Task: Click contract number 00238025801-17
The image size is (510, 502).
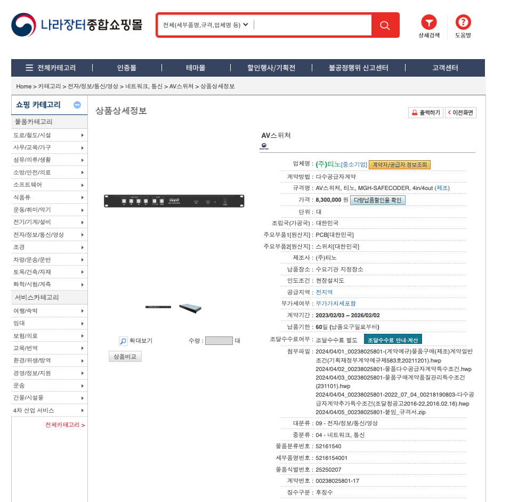Action: (337, 481)
